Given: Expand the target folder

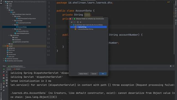Looking at the screenshot, I should click(5, 46).
